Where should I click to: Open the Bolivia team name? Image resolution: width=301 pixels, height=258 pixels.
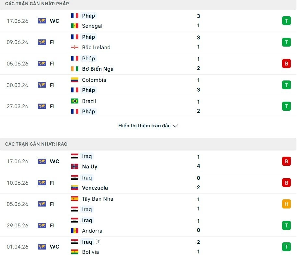(x=90, y=252)
